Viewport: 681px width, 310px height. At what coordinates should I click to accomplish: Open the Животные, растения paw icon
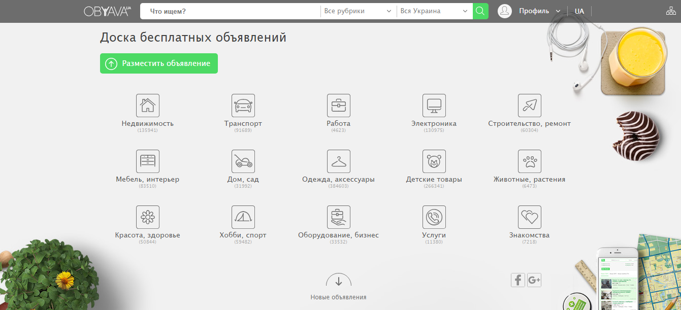529,161
